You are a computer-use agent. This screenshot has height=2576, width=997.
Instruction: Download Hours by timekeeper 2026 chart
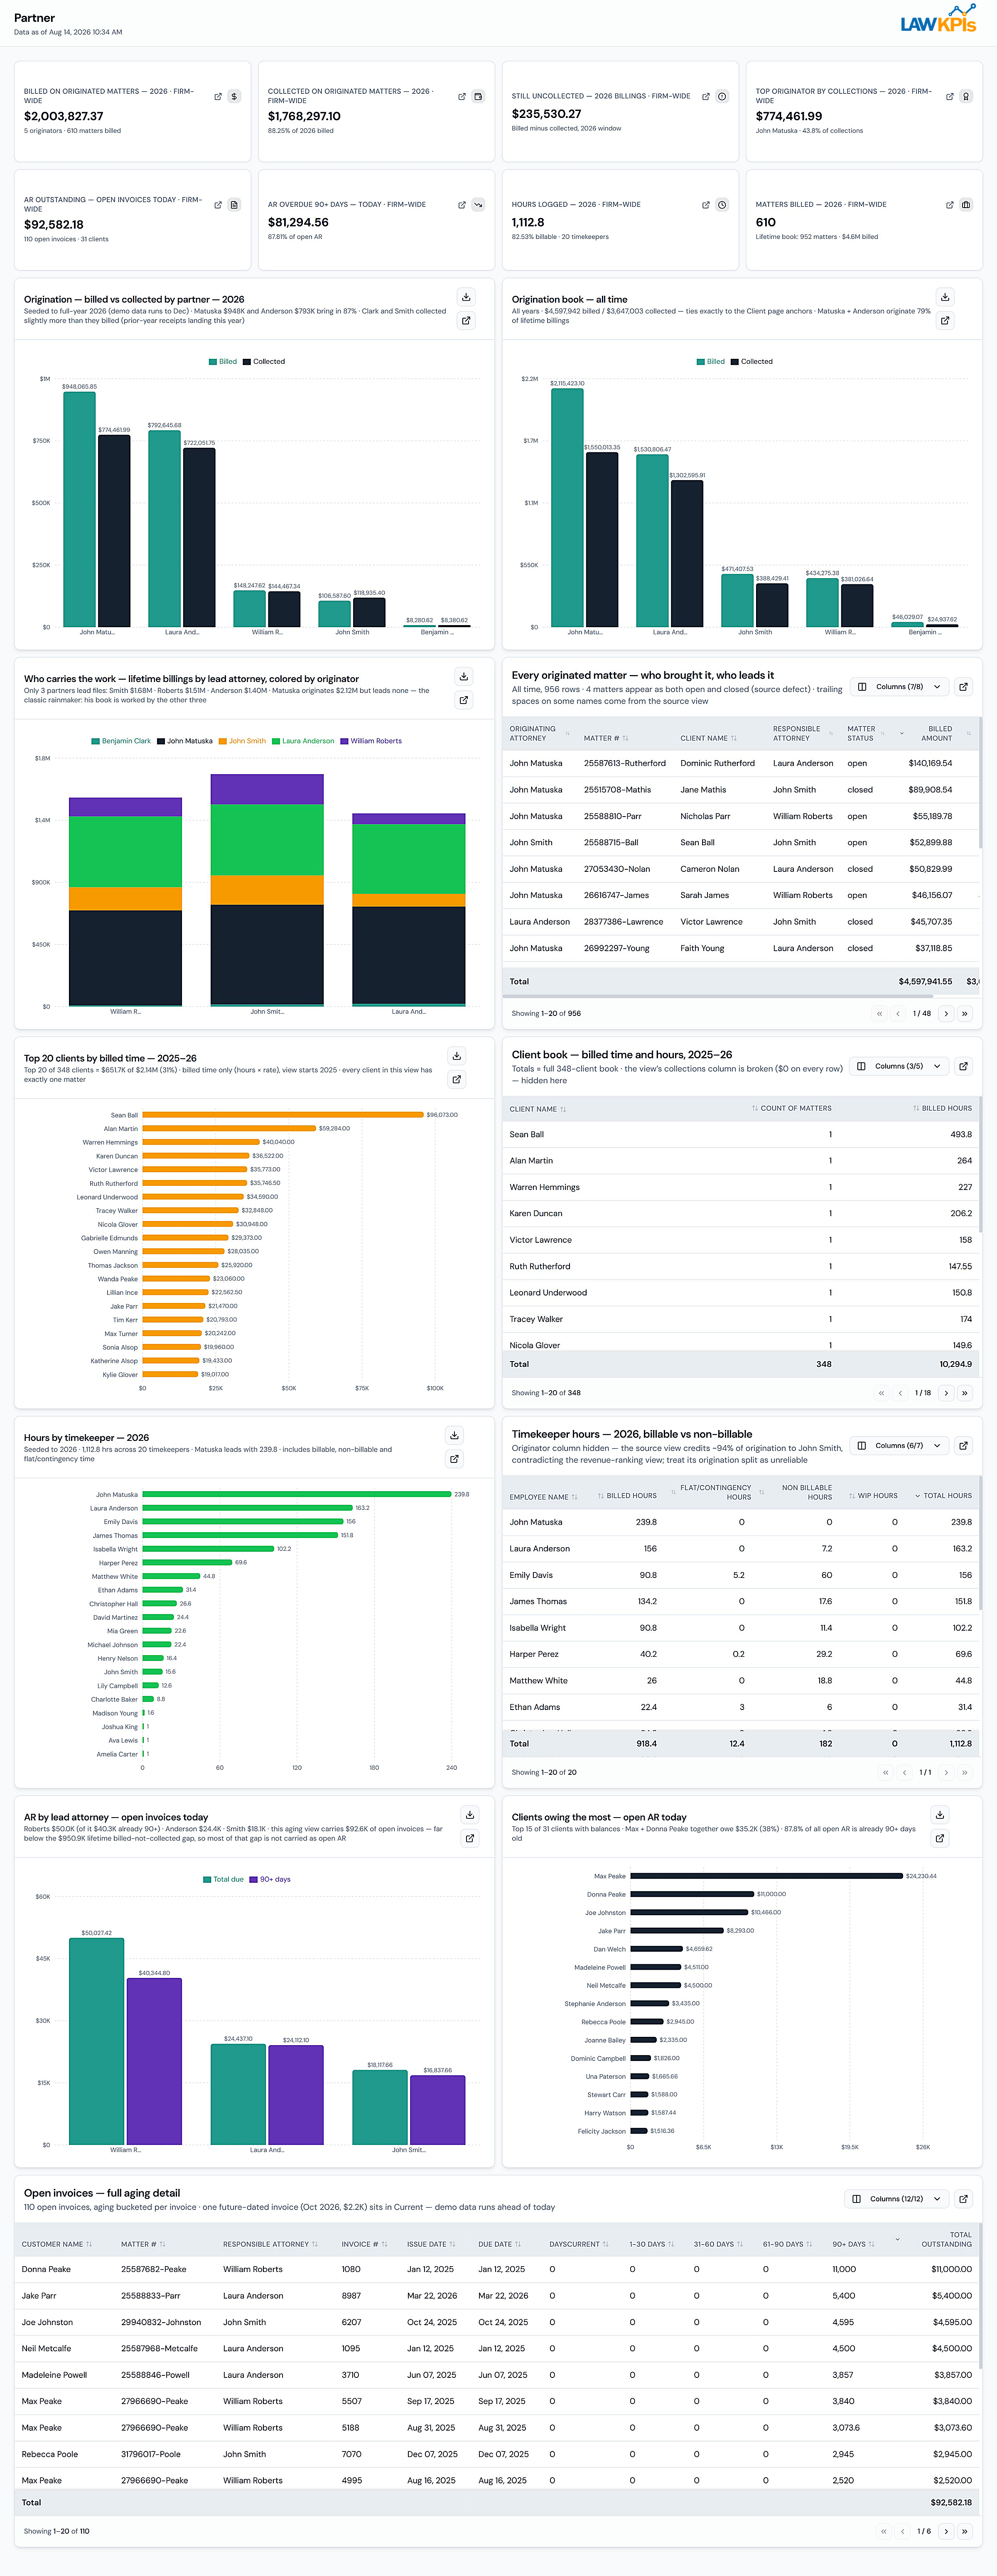point(455,1435)
